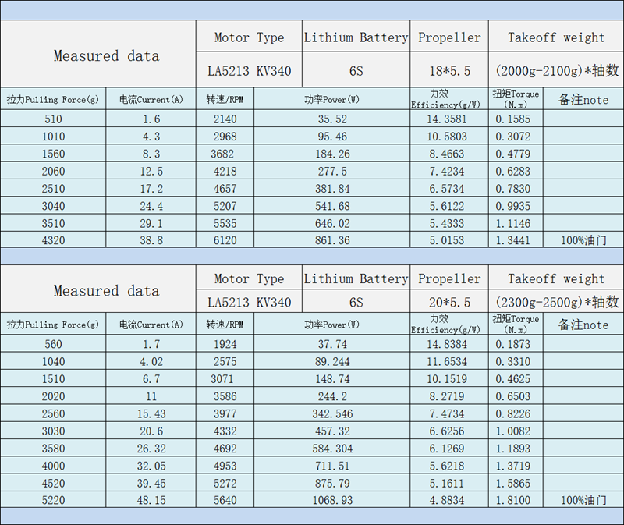Click pulling force 1510 cell
Viewport: 624px width, 525px height.
pyautogui.click(x=53, y=378)
